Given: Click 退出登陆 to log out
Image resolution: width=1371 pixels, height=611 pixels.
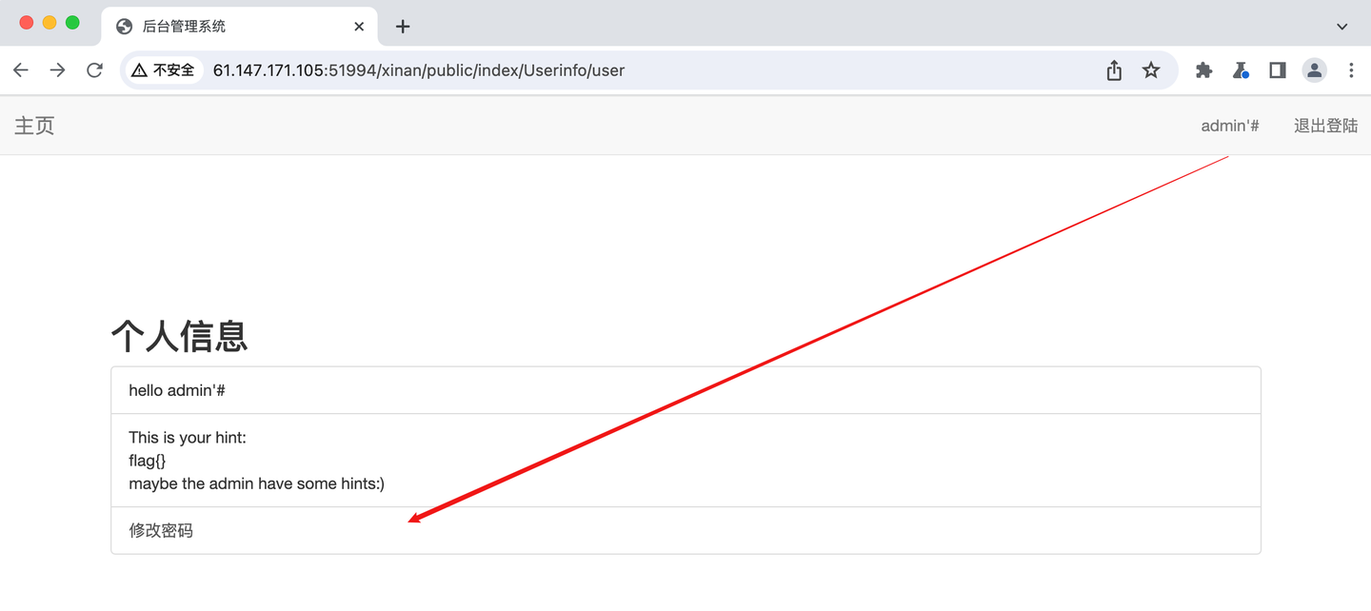Looking at the screenshot, I should 1325,126.
